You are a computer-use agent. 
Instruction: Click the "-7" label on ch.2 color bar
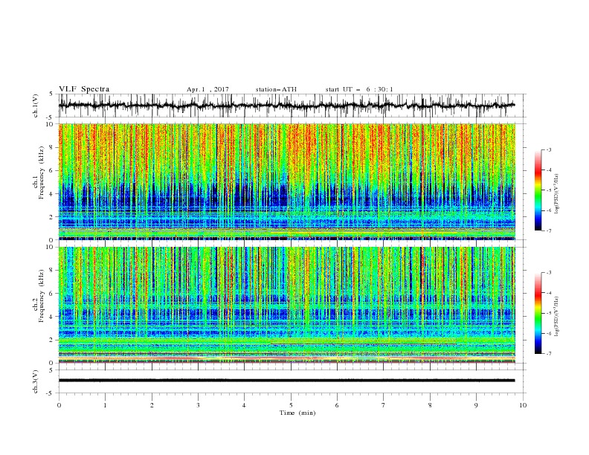(x=548, y=354)
